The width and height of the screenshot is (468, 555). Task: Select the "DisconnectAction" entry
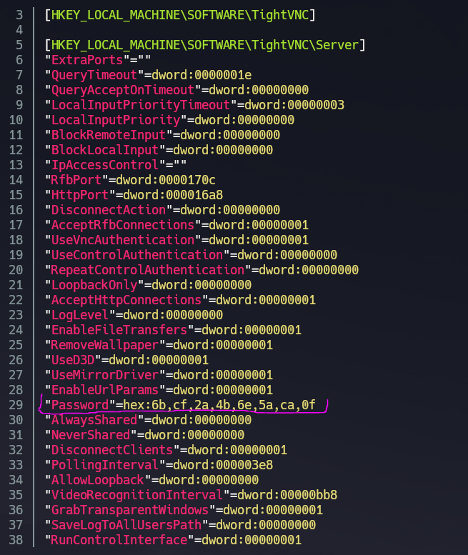162,210
